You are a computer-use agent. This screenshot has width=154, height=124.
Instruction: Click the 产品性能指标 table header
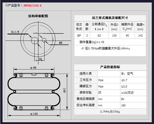(110, 67)
